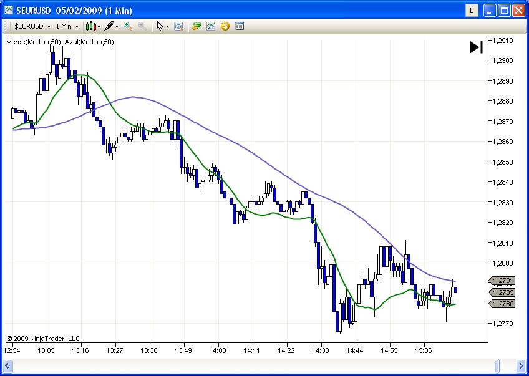Expand the chart style dropdown arrow

click(99, 26)
